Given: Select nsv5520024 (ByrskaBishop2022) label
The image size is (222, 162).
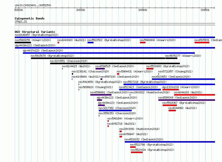Looking at the screenshot, I should point(152,150).
